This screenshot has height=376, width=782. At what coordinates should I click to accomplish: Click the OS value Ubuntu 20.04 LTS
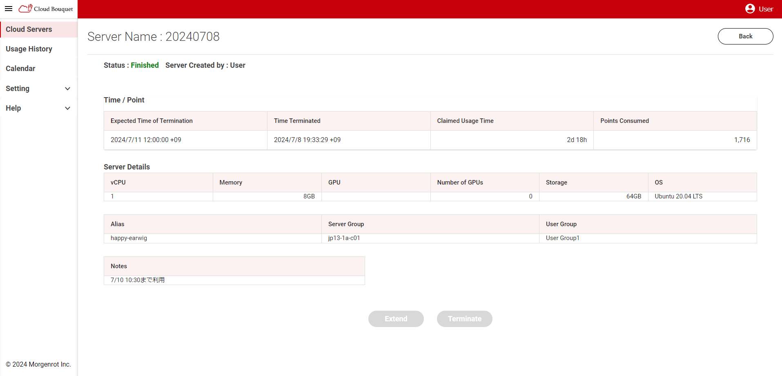coord(679,196)
